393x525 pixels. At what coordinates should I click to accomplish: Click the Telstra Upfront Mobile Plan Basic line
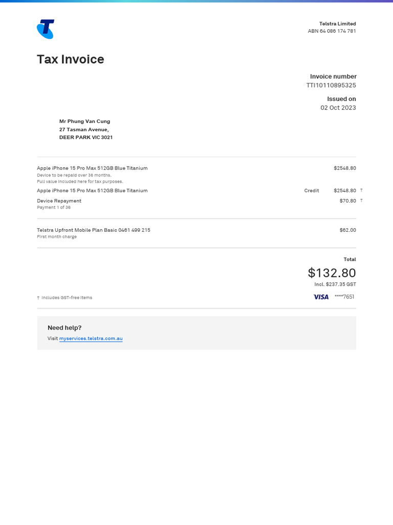click(x=94, y=230)
